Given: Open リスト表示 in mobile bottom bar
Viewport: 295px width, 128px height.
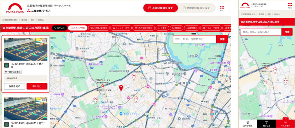Looking at the screenshot, I should point(285,124).
